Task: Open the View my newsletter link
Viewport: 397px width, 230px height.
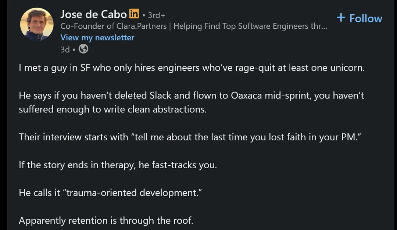Action: [x=97, y=37]
